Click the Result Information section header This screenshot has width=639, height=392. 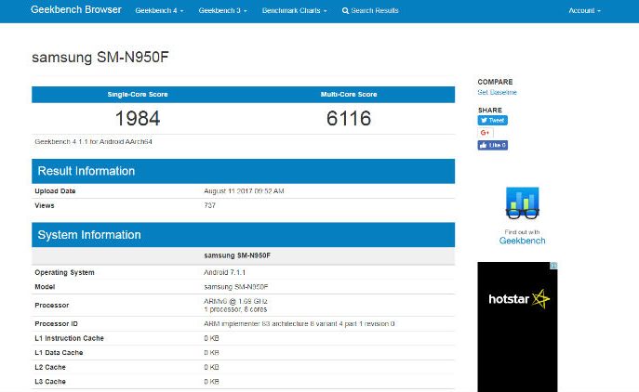coord(243,171)
